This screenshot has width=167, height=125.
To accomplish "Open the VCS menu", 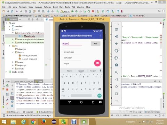I will [73, 7].
